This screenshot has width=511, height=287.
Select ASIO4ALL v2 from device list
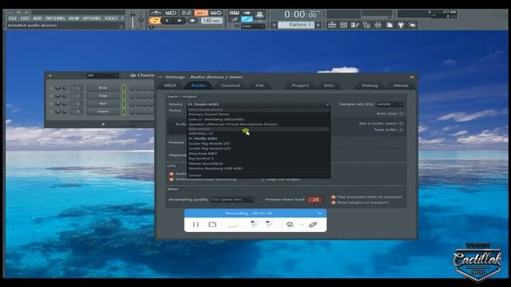pyautogui.click(x=259, y=133)
